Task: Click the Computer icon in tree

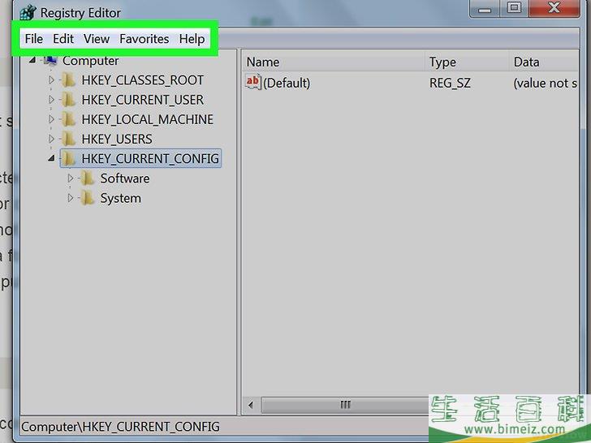Action: tap(50, 60)
